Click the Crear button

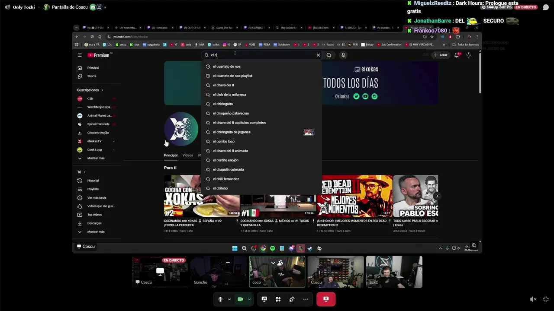tap(441, 55)
